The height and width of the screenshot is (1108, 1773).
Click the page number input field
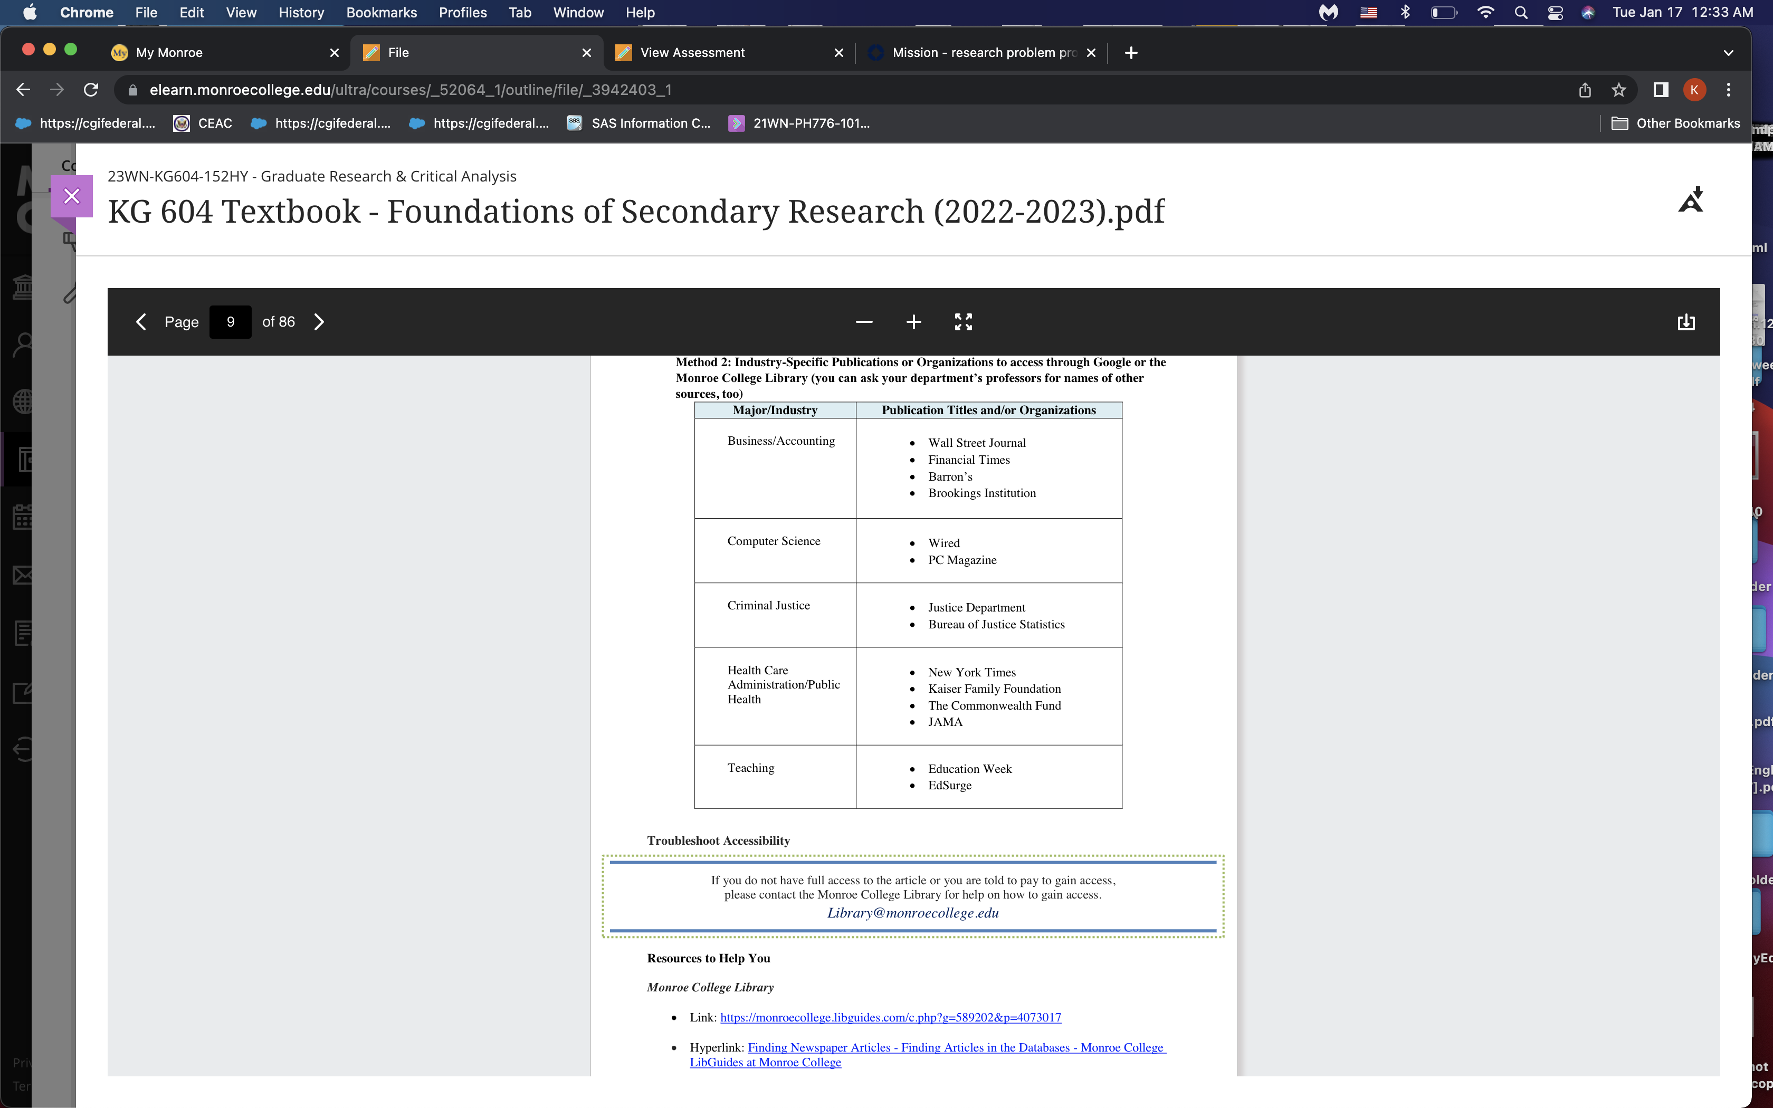pos(230,322)
